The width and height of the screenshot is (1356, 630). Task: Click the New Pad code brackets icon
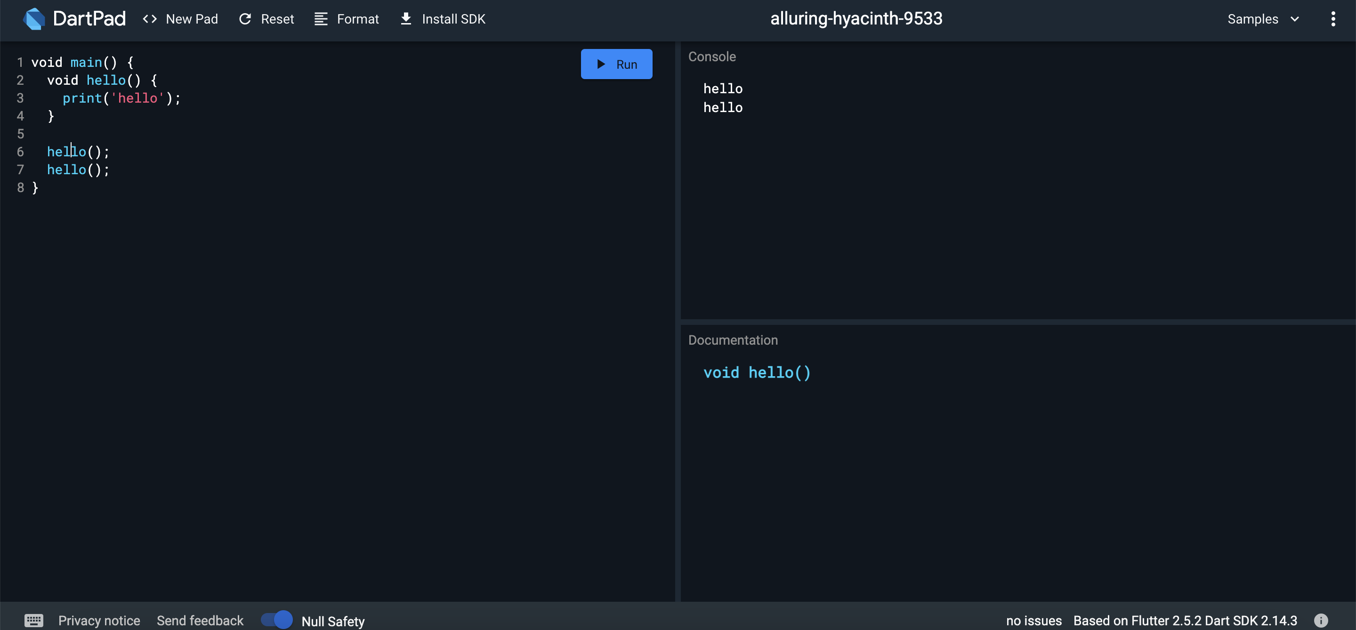(x=150, y=19)
